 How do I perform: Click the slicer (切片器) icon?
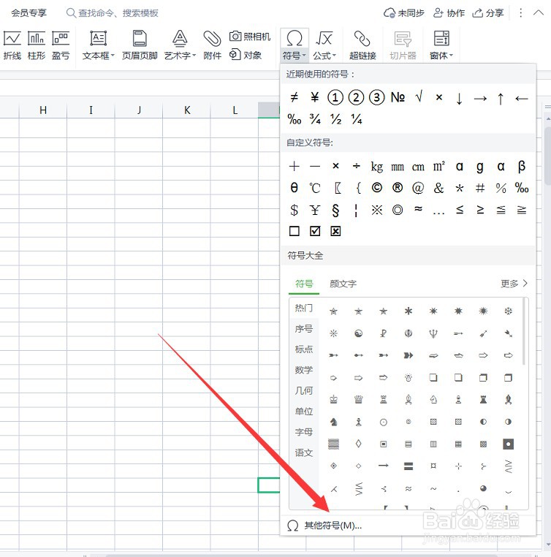point(403,45)
